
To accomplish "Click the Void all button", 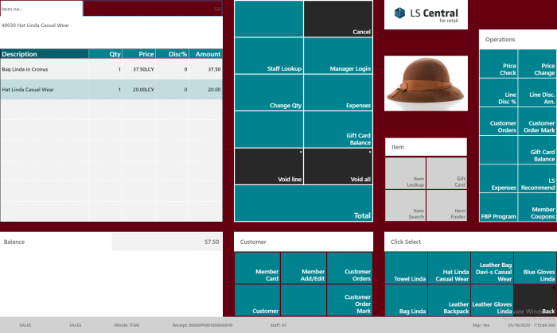I will (338, 167).
